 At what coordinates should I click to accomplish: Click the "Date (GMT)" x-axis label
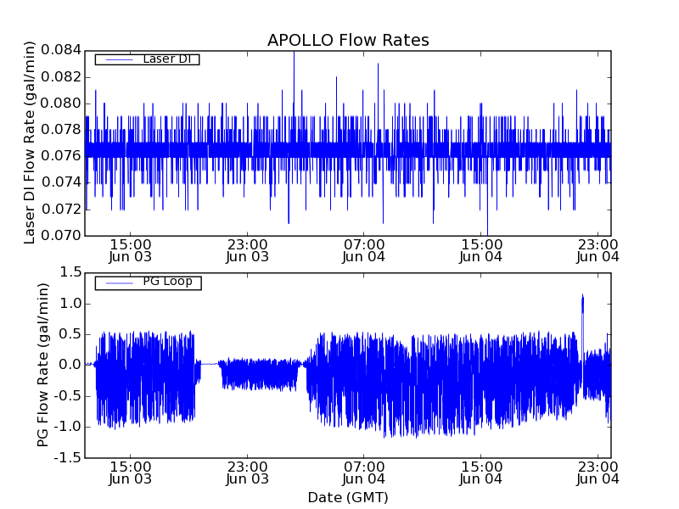click(x=348, y=497)
